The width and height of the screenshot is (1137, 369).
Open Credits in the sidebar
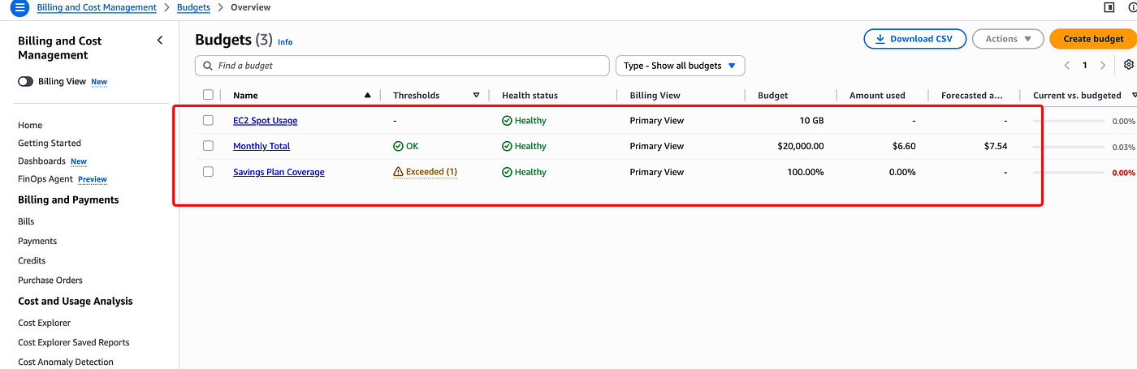click(32, 260)
